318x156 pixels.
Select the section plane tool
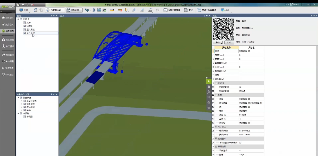click(134, 10)
